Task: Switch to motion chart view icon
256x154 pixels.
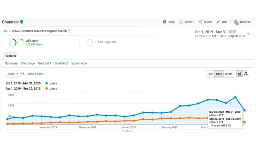Action: (246, 74)
